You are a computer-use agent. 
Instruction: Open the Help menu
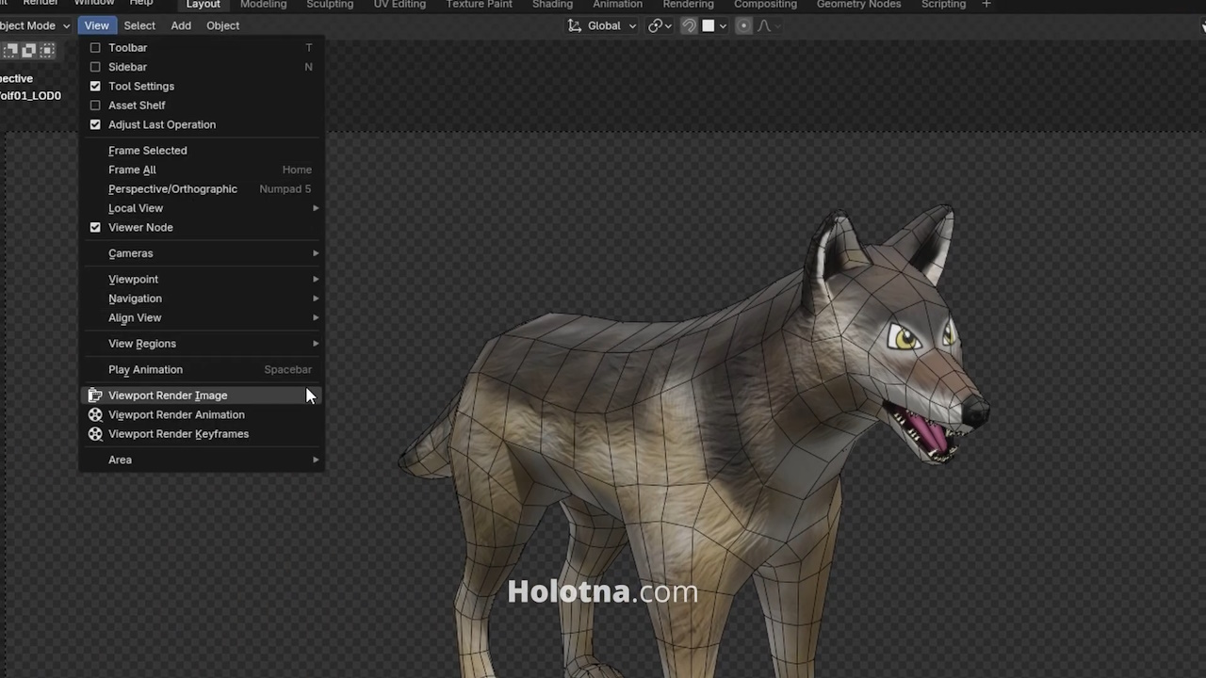tap(141, 3)
